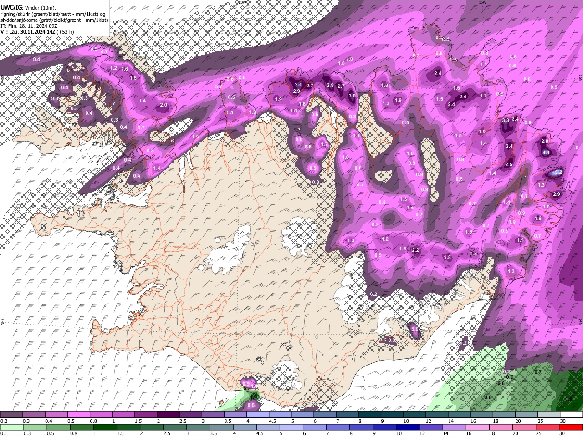The image size is (583, 437).
Task: Click the 2.2 precipitation value on the map
Action: click(415, 250)
